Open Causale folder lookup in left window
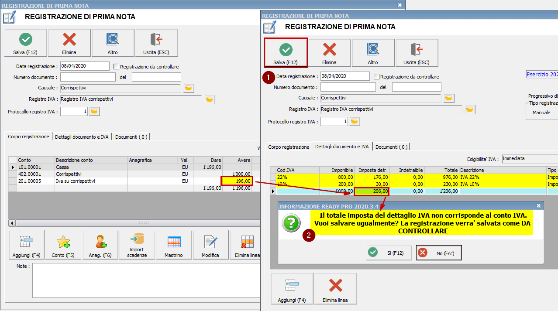The width and height of the screenshot is (558, 311). click(189, 88)
